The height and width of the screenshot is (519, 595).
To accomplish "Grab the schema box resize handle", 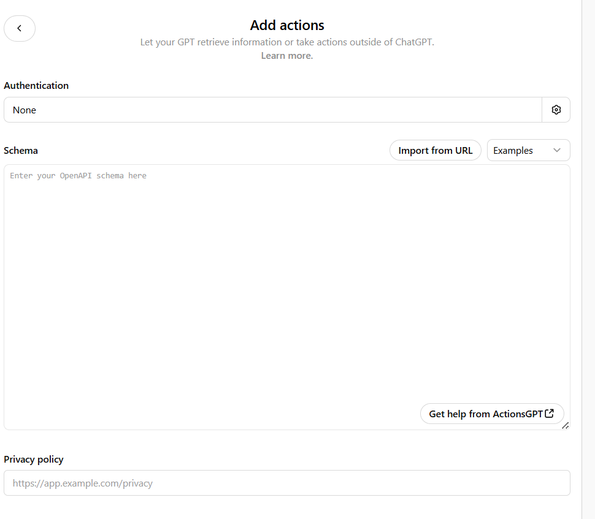I will click(566, 426).
